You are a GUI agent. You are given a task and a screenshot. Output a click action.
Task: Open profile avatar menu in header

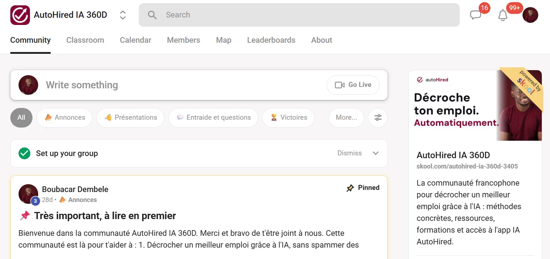(x=530, y=15)
